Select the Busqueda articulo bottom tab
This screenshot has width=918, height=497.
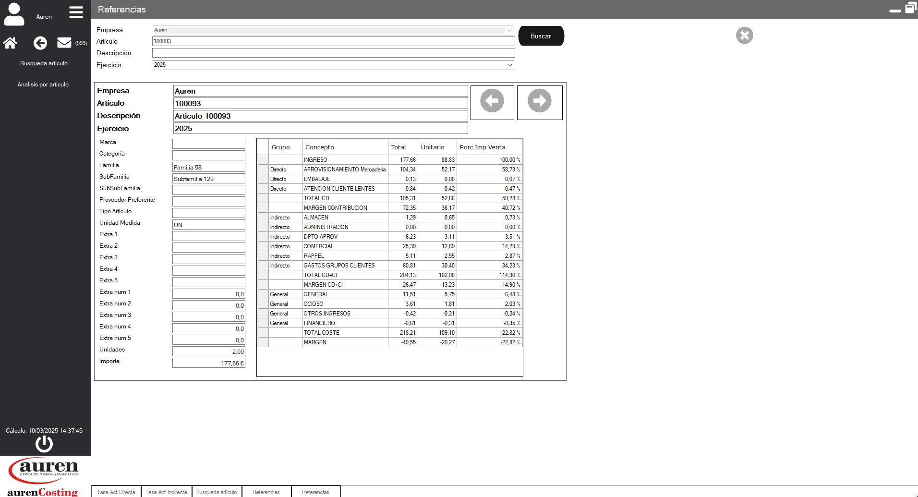[217, 492]
